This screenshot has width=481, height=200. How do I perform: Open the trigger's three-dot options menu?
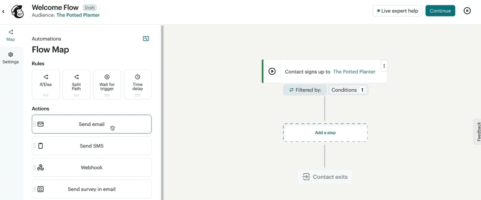coord(384,66)
